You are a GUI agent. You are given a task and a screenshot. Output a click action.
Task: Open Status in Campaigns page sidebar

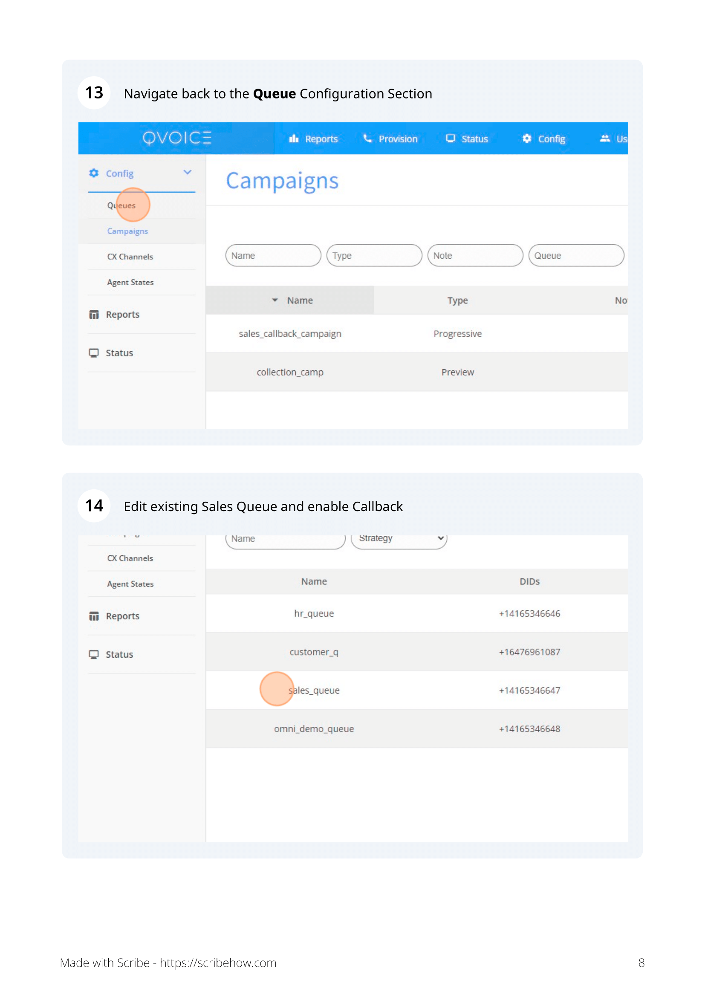(119, 353)
